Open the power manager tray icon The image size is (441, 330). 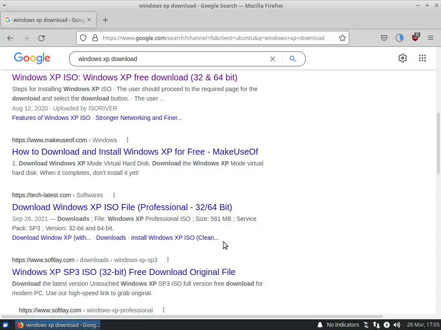(x=387, y=325)
